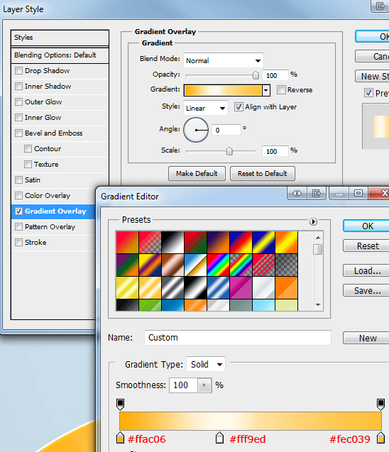Viewport: 389px width, 452px height.
Task: Open the gradient picker dropdown arrow
Action: click(266, 90)
